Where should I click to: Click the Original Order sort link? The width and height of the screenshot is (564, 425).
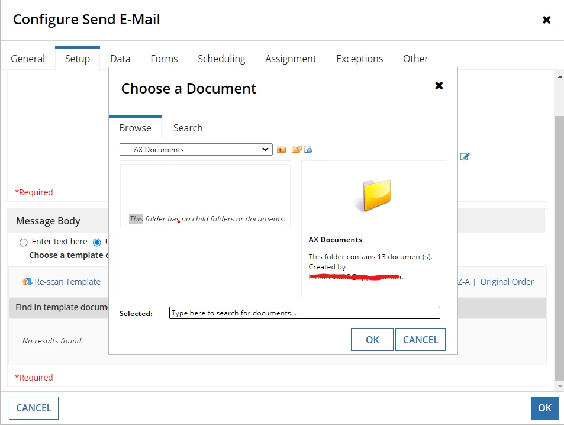click(507, 282)
